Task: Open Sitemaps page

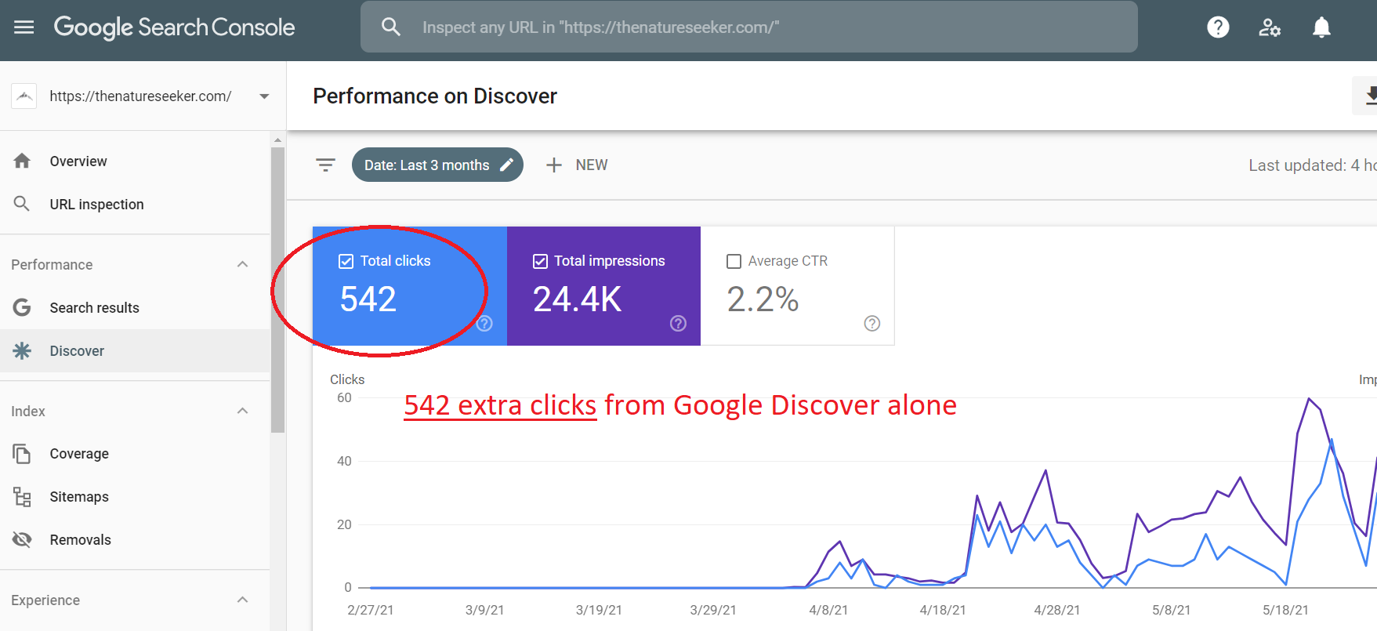Action: pos(135,496)
